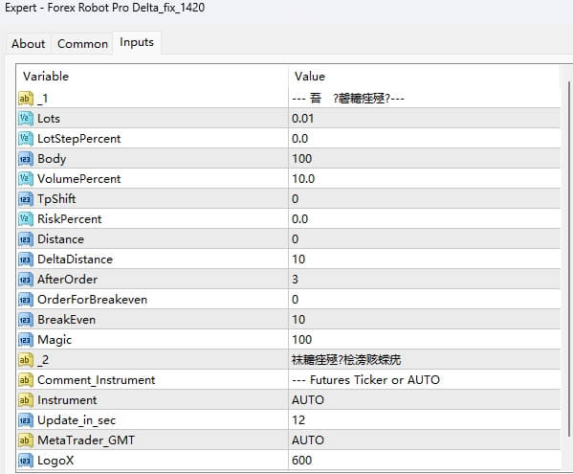Viewport: 573px width, 474px height.
Task: Click the string icon beside _2
Action: (x=26, y=360)
